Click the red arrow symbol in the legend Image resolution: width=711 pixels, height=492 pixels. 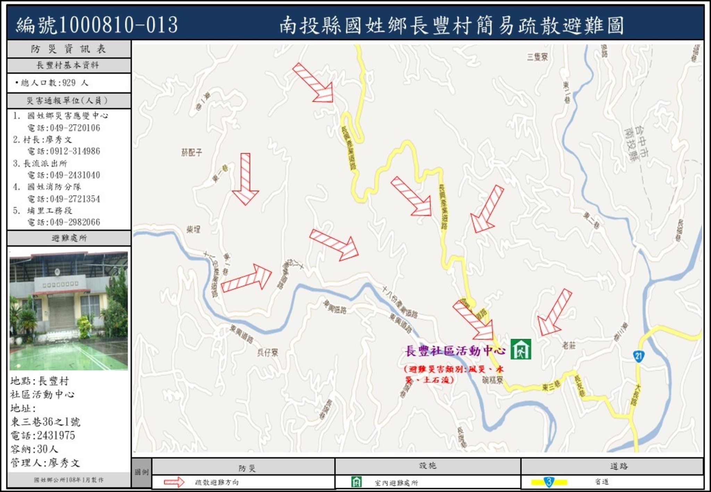[174, 482]
